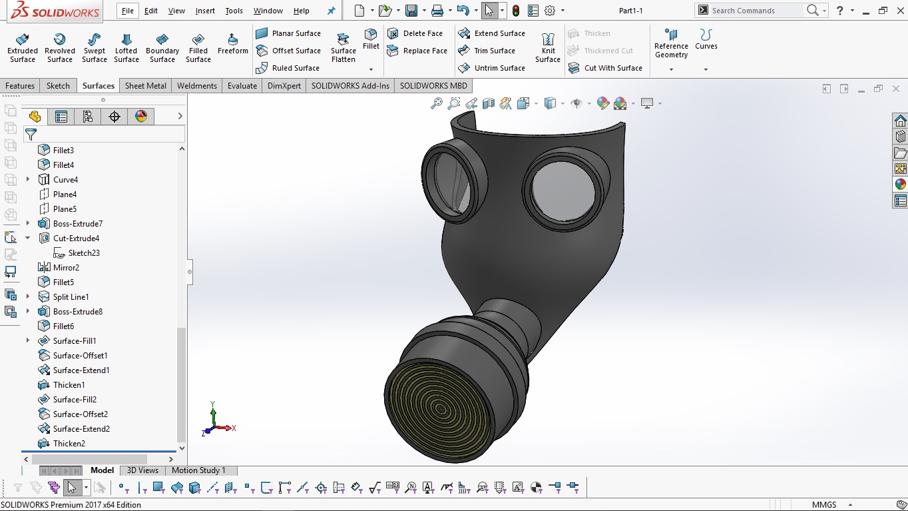Image resolution: width=908 pixels, height=511 pixels.
Task: Select the Extruded Surface tool
Action: [23, 47]
